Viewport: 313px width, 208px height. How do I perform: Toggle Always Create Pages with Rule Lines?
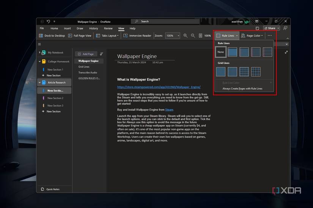coord(244,88)
